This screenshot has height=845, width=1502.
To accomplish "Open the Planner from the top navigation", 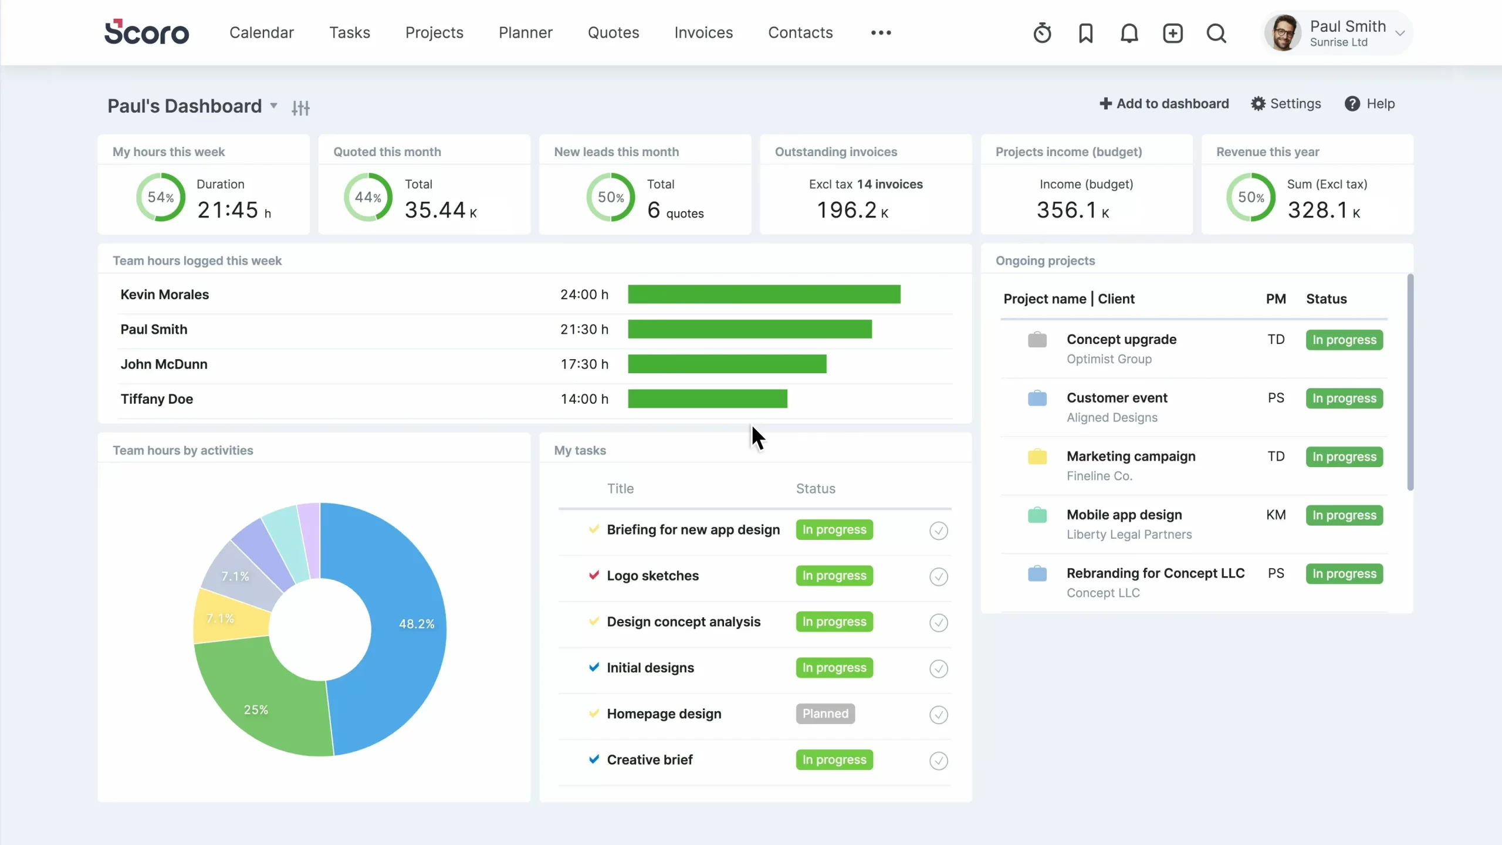I will (x=525, y=33).
